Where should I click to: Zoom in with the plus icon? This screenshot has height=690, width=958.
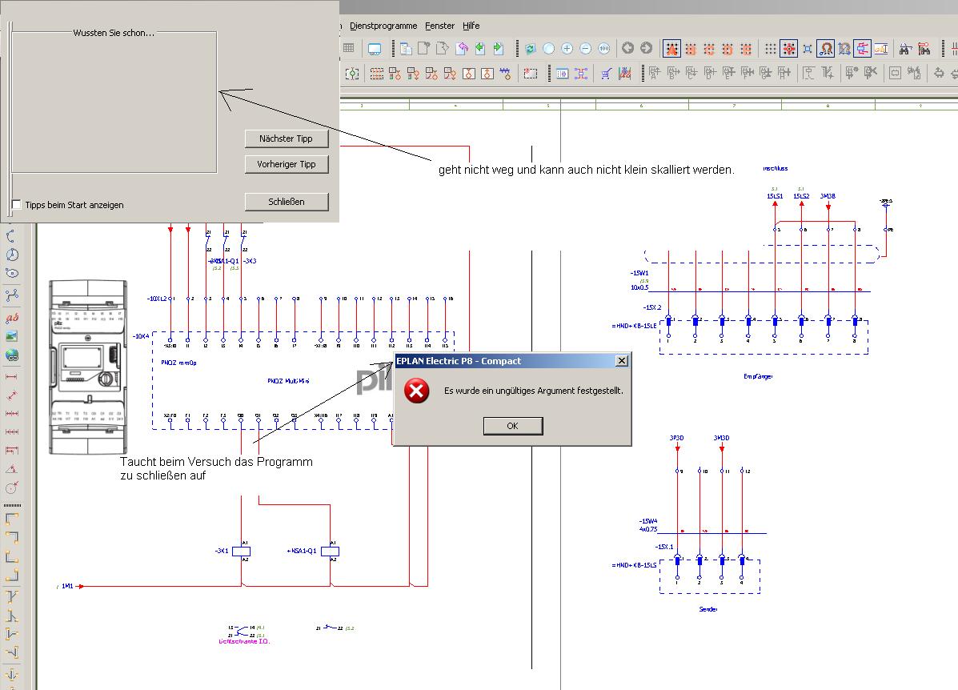pos(567,49)
